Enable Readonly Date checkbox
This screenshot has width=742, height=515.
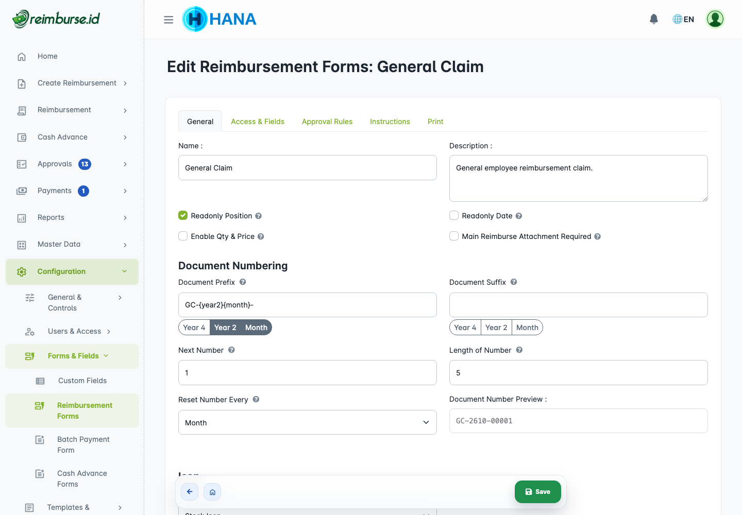pyautogui.click(x=454, y=215)
